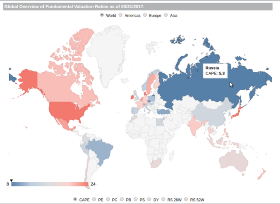Select the DY radio button
280x204 pixels.
click(x=149, y=199)
